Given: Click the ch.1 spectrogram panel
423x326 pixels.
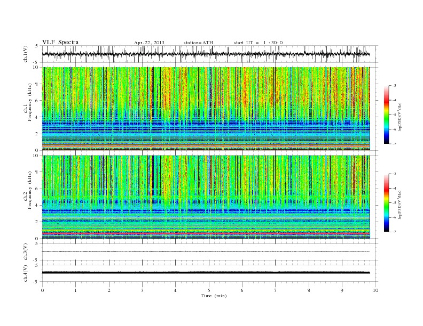Looking at the screenshot, I should pos(206,109).
